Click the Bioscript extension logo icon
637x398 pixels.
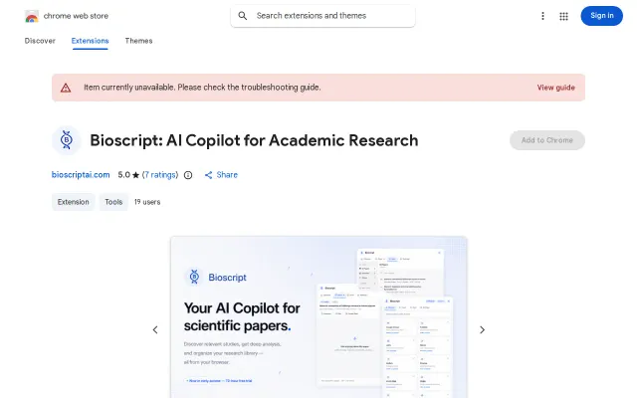[x=67, y=140]
